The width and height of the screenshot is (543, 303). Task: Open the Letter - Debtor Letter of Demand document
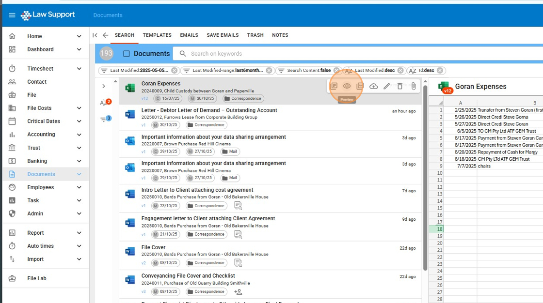point(209,110)
